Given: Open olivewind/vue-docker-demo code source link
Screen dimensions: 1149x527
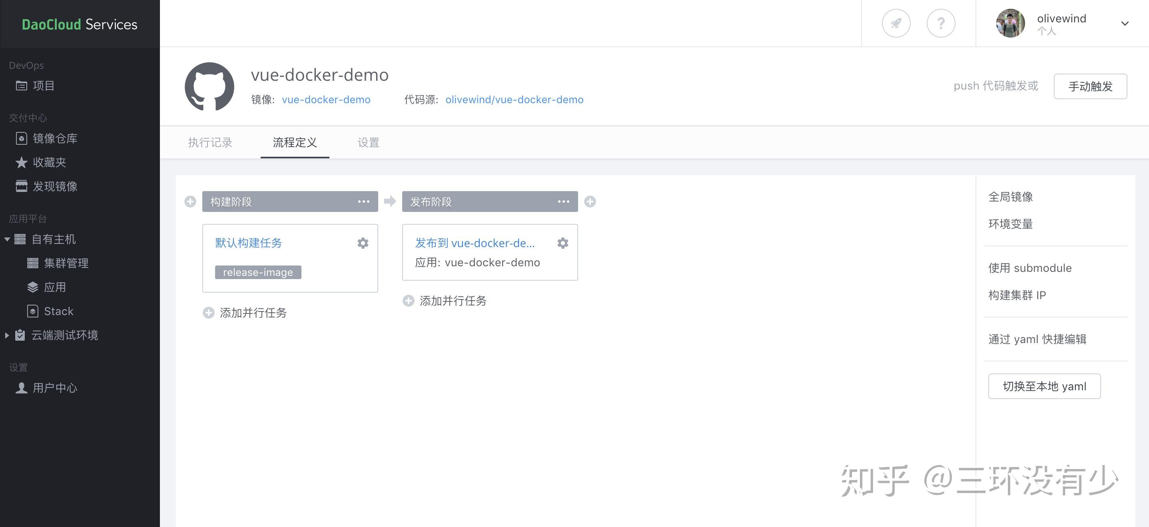Looking at the screenshot, I should click(514, 100).
